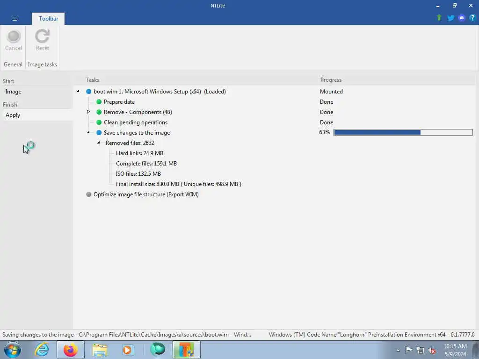Click the Longhorn Preinstallation Environment status text
This screenshot has width=479, height=359.
(x=371, y=335)
